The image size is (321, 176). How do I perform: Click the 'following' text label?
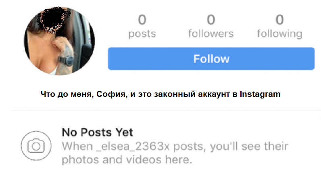279,34
